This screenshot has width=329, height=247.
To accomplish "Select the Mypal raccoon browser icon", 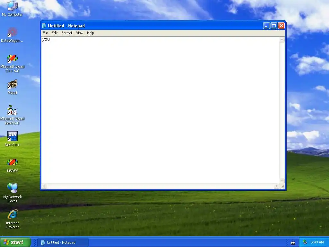I will pos(13,87).
